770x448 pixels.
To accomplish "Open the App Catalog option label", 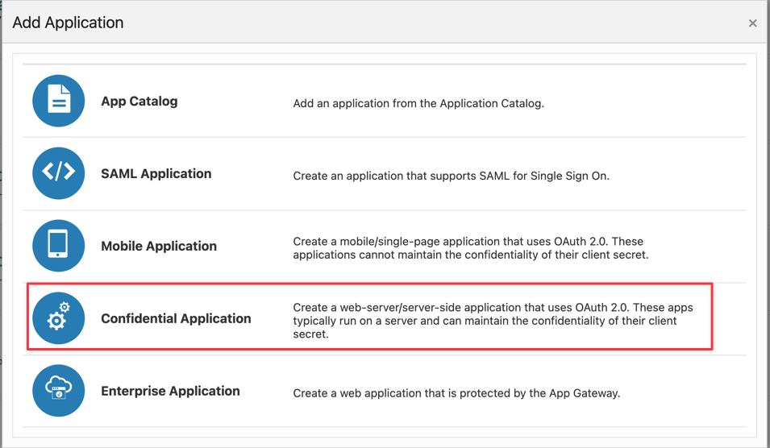I will [139, 102].
